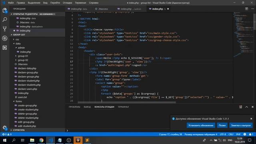Click the Later (Позже) button
256x144 pixels.
pos(222,125)
